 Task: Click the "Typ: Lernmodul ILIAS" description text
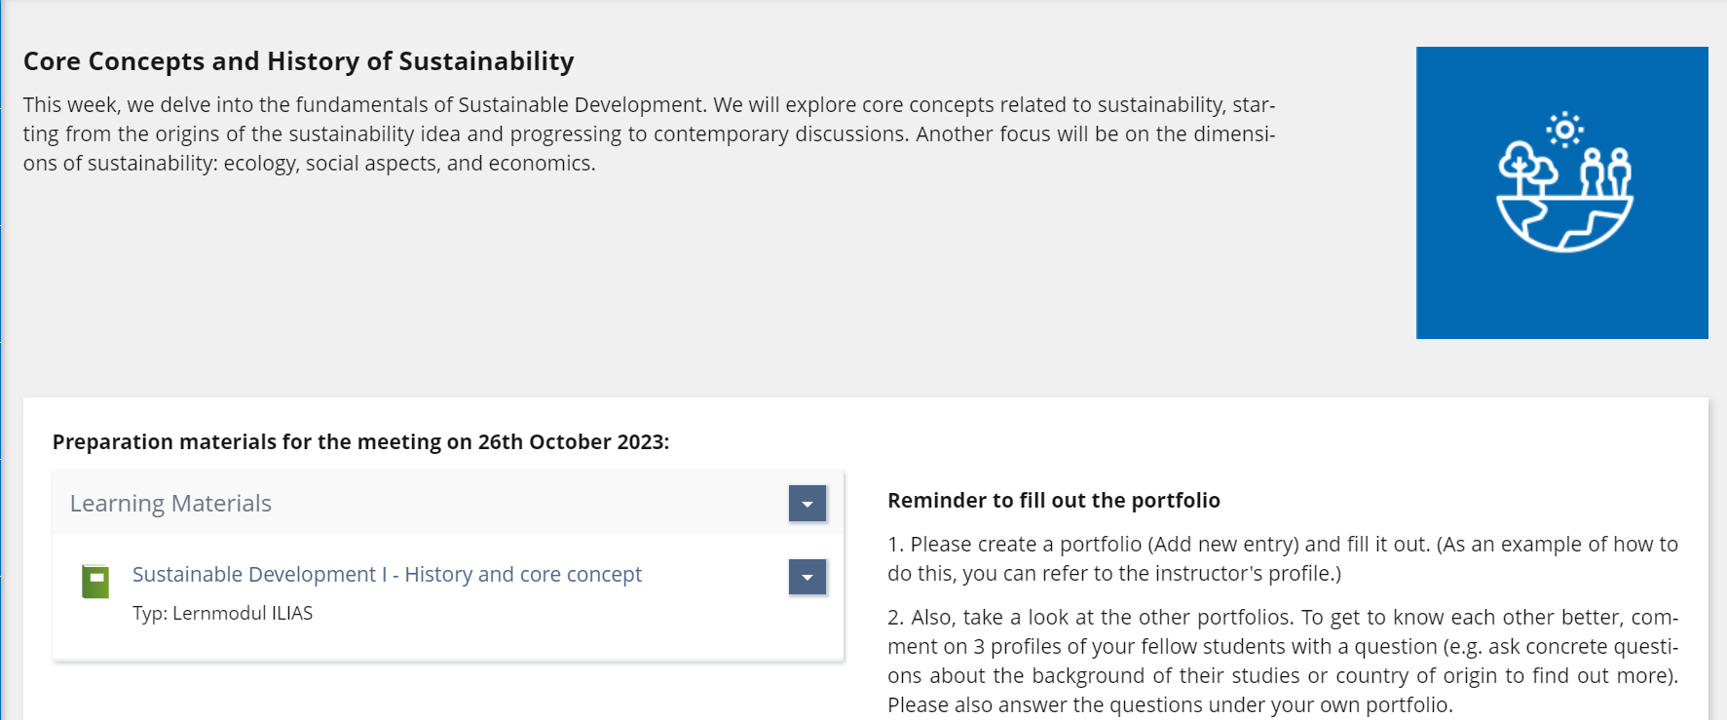tap(222, 613)
